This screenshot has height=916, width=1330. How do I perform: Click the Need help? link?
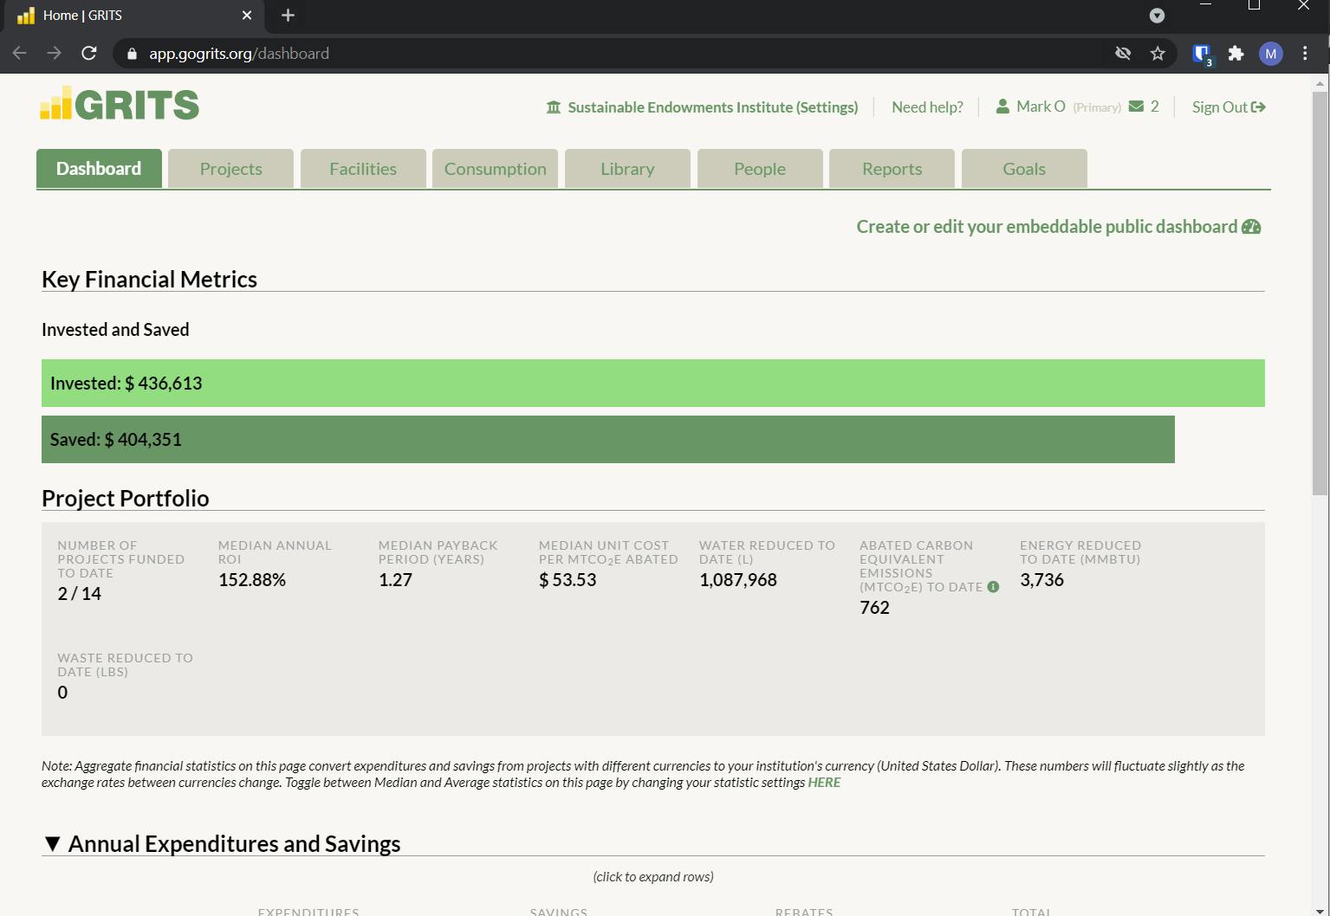927,106
